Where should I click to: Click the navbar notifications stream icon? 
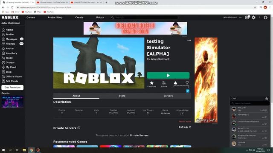click(x=247, y=17)
